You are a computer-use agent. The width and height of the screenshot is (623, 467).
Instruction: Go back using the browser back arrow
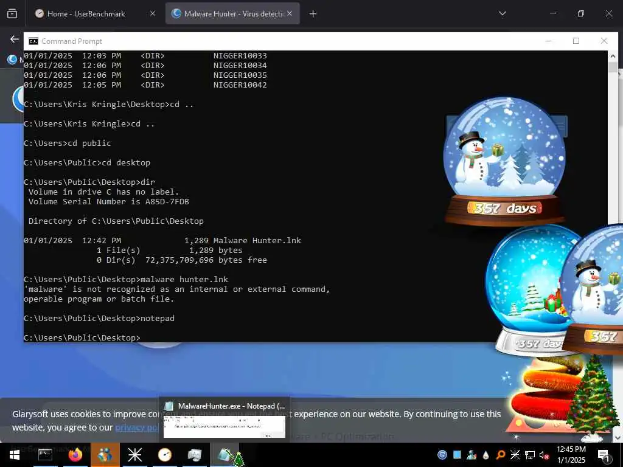(x=15, y=39)
